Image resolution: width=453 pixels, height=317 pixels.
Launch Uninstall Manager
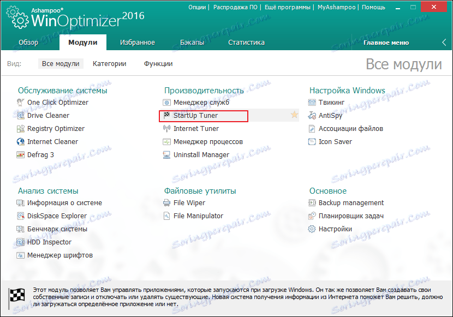[204, 154]
